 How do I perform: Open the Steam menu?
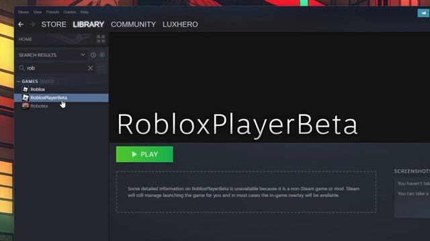(x=24, y=12)
